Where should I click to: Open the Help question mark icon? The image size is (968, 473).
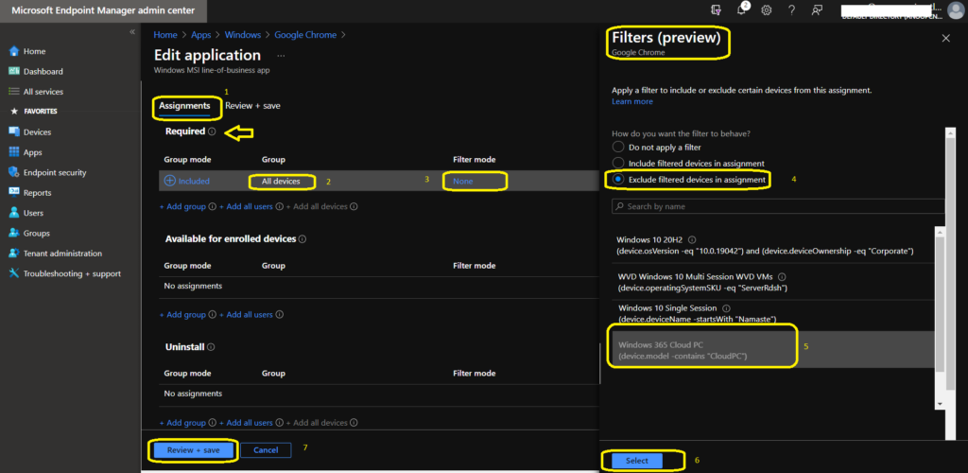[x=791, y=9]
